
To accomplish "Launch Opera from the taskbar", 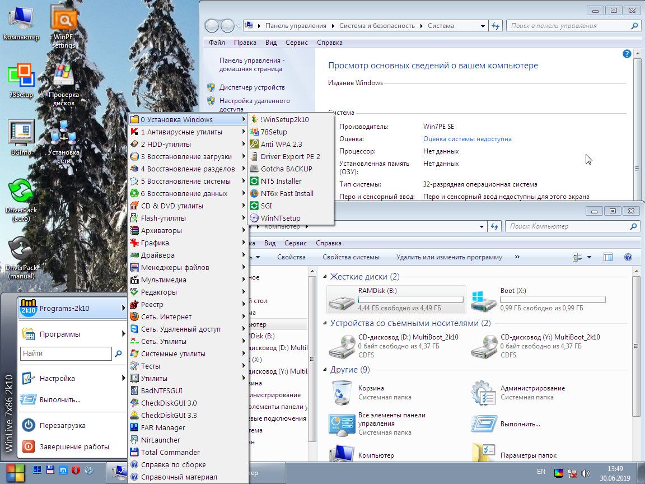I will pyautogui.click(x=76, y=470).
